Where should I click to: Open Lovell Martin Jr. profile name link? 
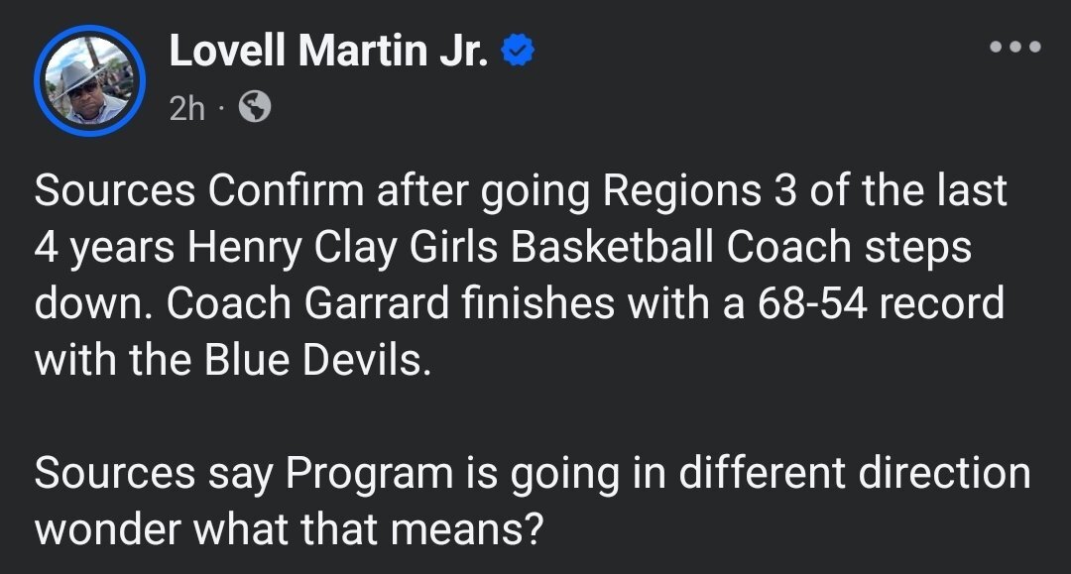(x=328, y=50)
